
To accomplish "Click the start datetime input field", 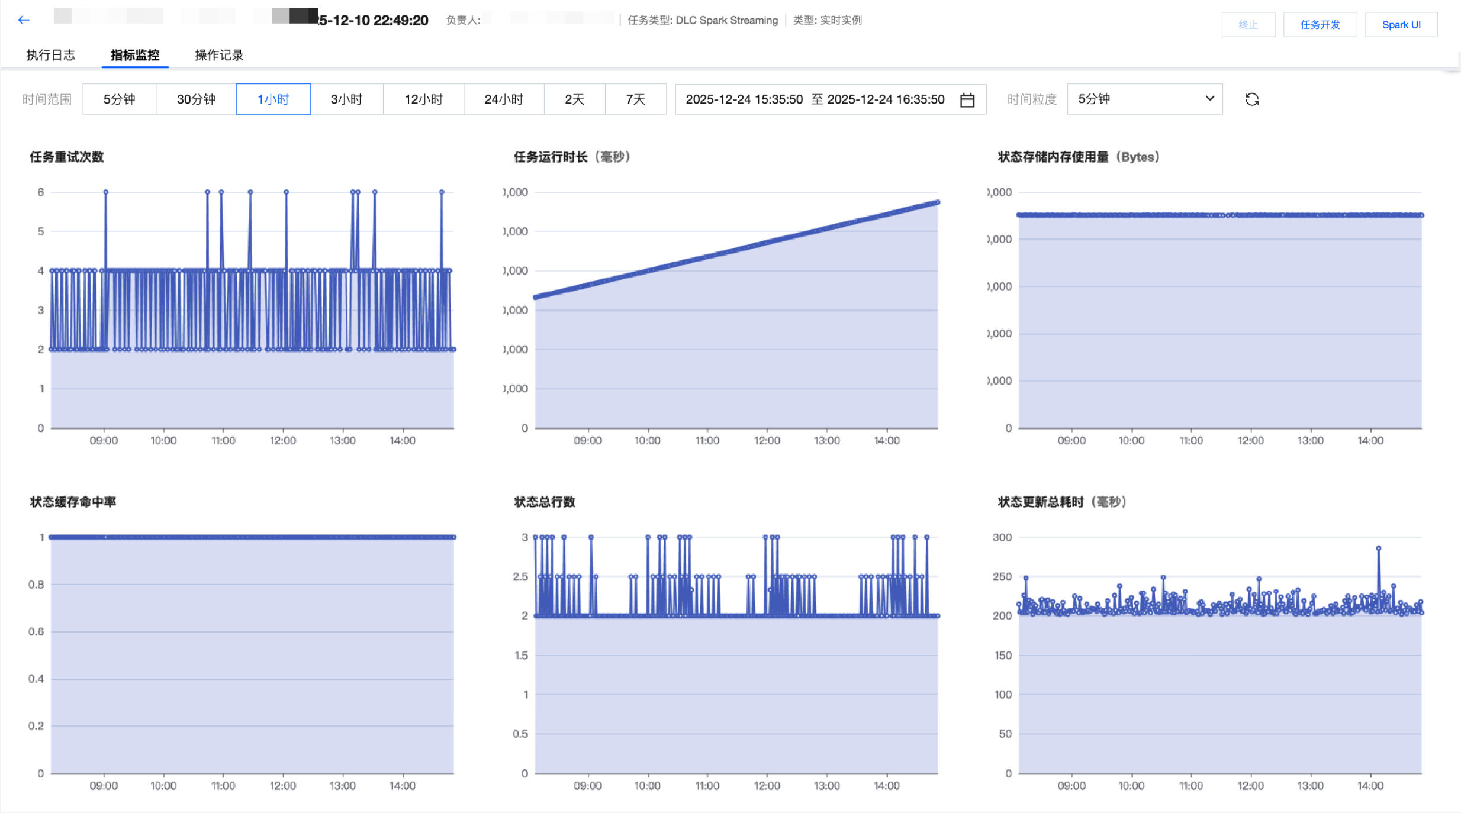I will pyautogui.click(x=744, y=99).
